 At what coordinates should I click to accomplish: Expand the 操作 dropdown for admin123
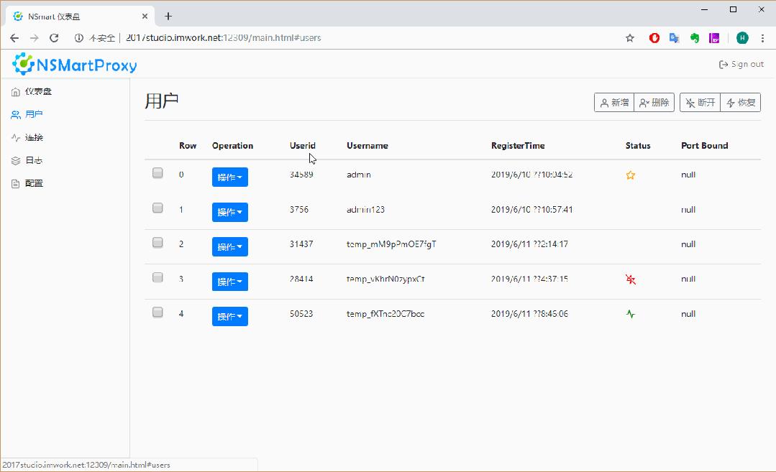click(x=229, y=212)
